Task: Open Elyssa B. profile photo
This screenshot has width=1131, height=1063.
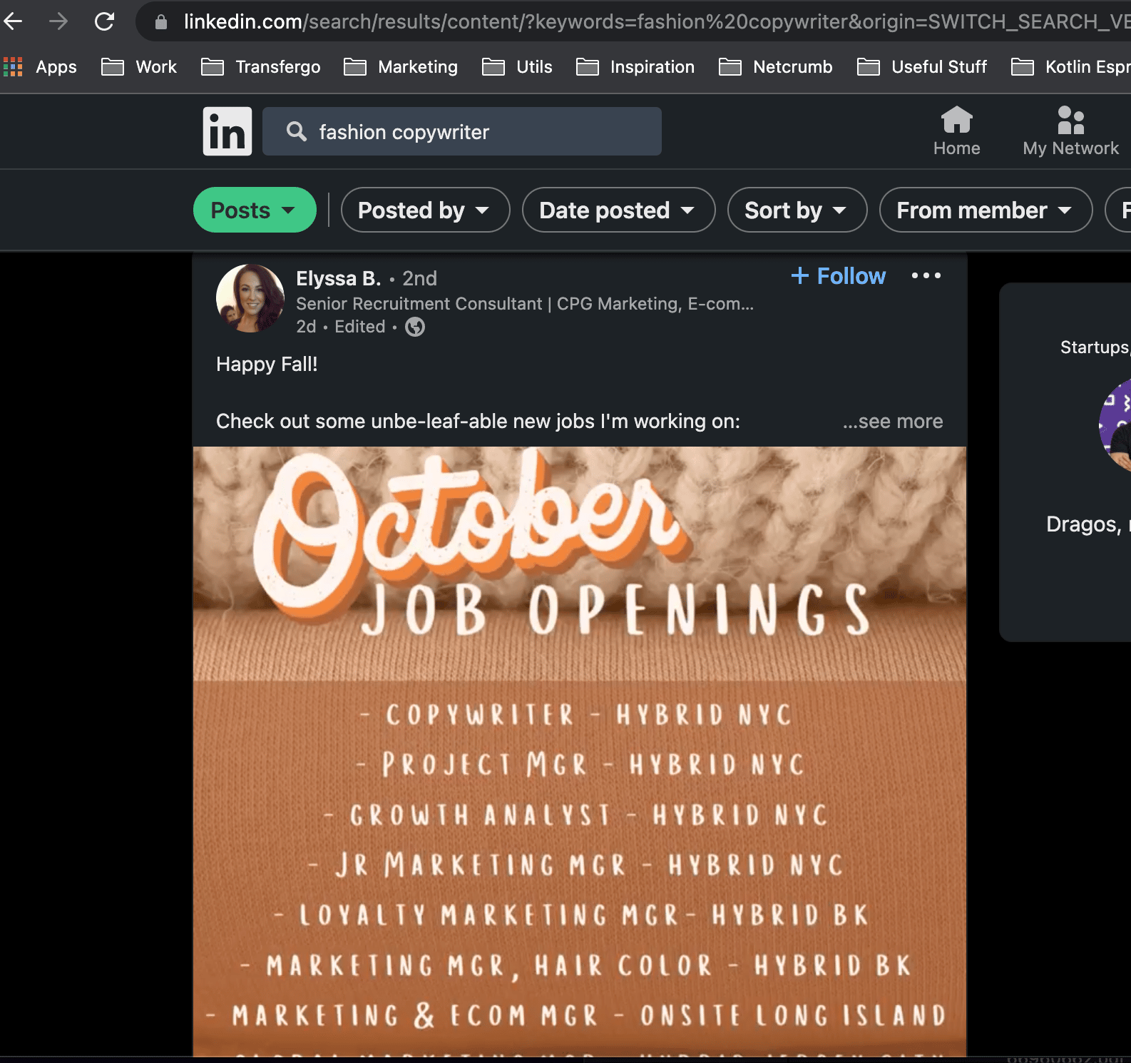Action: pyautogui.click(x=250, y=298)
